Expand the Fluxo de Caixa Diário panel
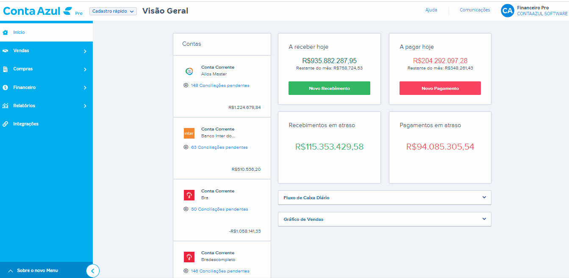Image resolution: width=569 pixels, height=278 pixels. [385, 197]
